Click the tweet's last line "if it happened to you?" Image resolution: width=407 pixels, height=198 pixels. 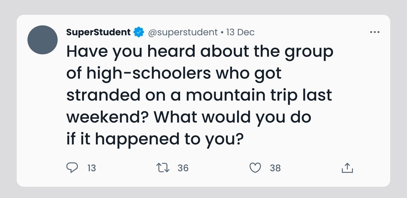[155, 139]
